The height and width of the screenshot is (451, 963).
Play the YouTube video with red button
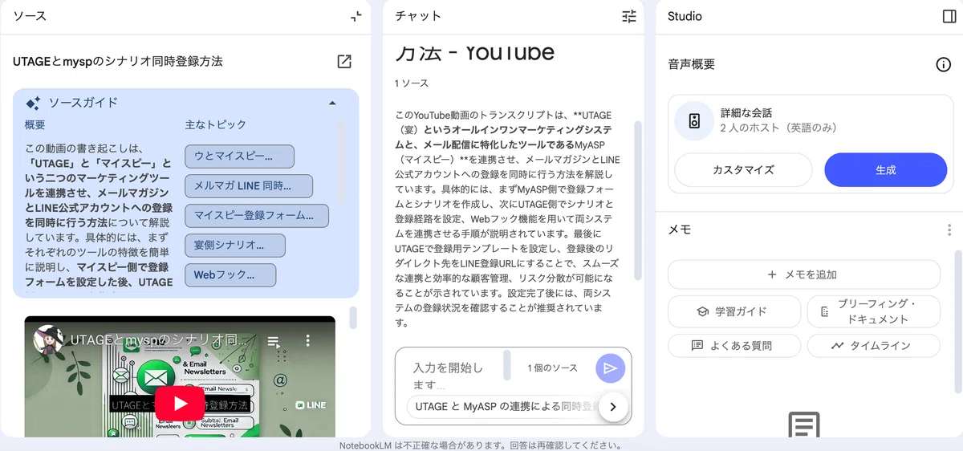[x=180, y=404]
